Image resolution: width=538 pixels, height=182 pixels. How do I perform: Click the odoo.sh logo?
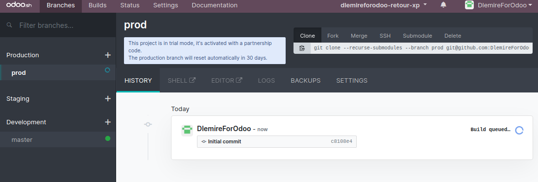[19, 5]
